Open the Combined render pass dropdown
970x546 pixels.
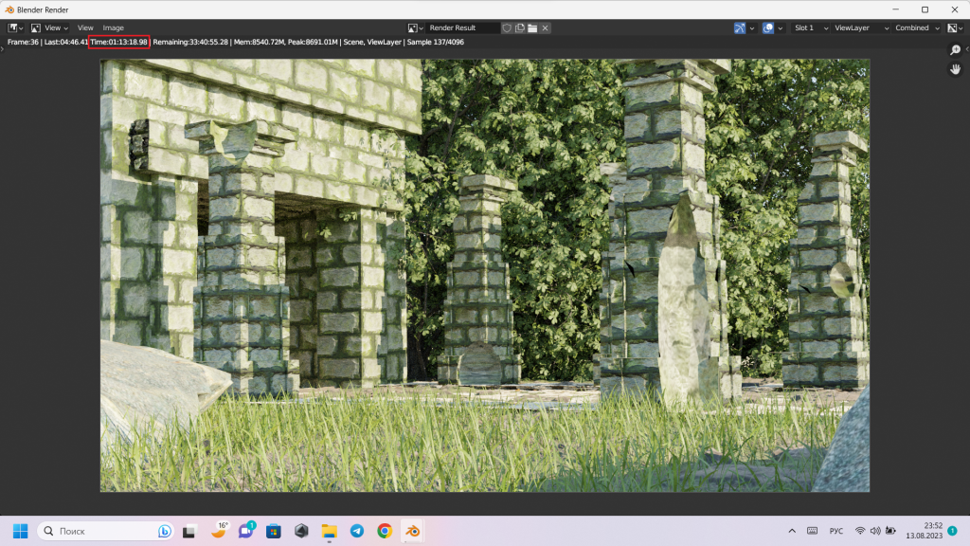tap(917, 28)
